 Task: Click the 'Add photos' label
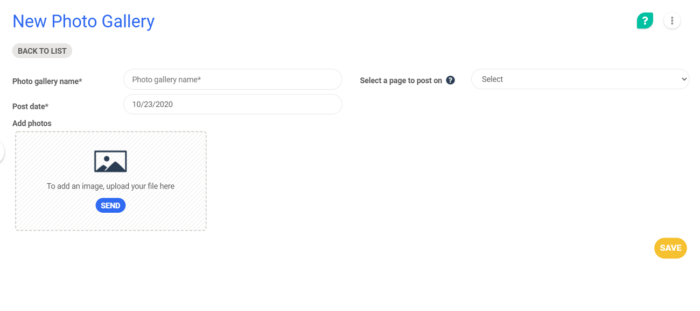(32, 123)
